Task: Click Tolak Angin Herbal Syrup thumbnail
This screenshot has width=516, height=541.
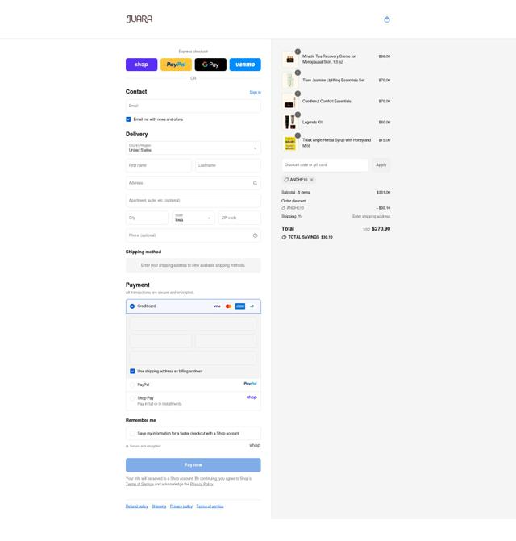Action: click(290, 144)
